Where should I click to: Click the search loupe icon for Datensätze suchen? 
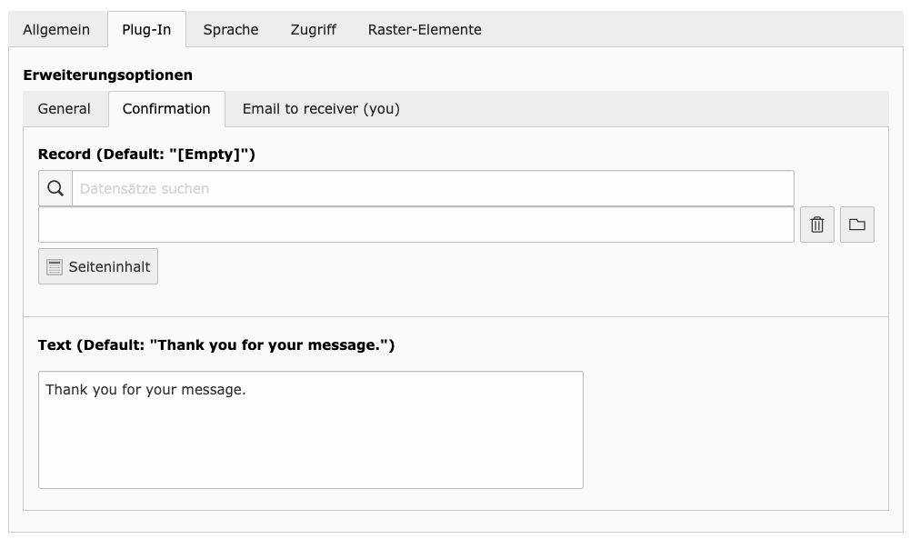(x=55, y=188)
